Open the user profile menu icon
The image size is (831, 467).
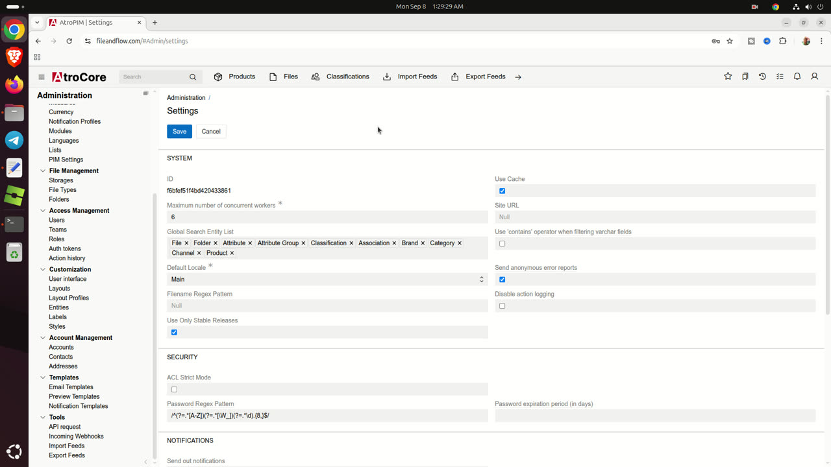coord(815,77)
